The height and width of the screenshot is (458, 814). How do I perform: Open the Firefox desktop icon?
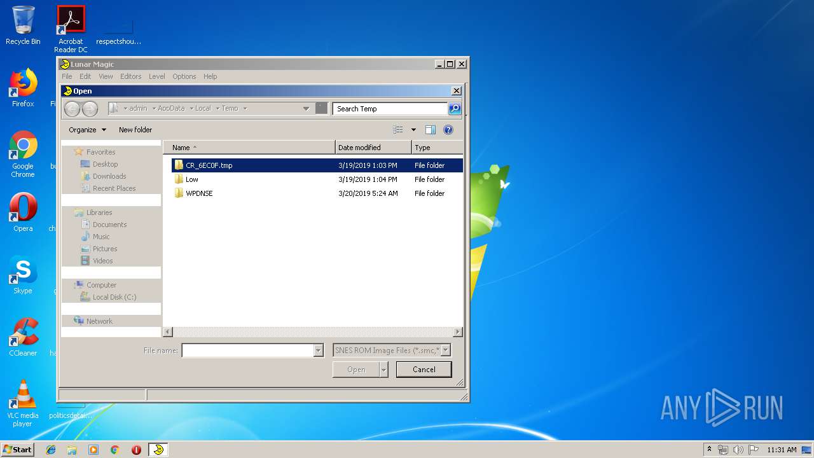[23, 88]
